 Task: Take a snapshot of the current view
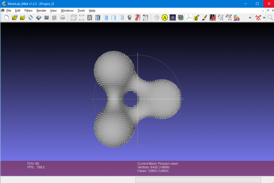point(47,17)
